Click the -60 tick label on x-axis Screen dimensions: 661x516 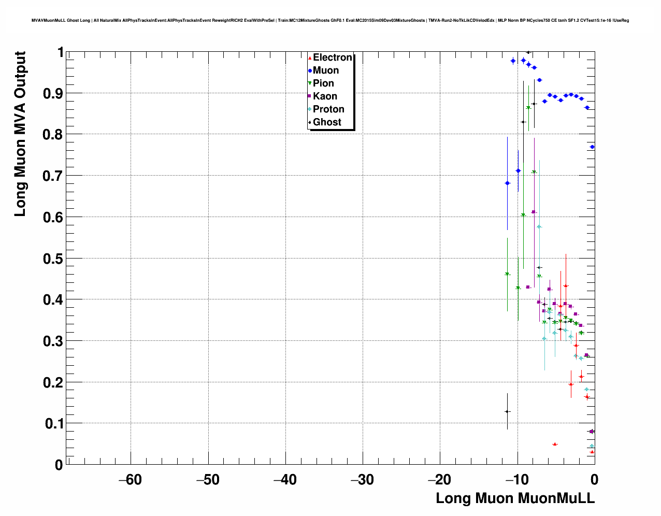130,480
